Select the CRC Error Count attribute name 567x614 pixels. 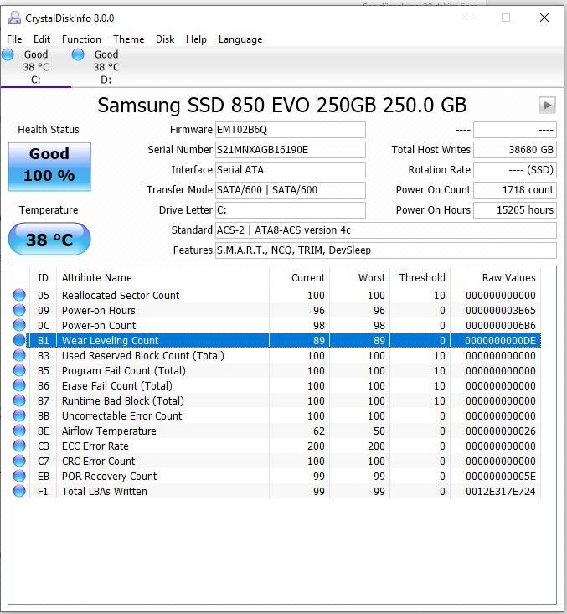click(98, 462)
